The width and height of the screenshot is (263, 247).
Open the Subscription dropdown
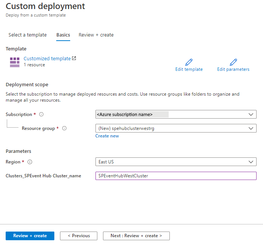[x=176, y=114]
